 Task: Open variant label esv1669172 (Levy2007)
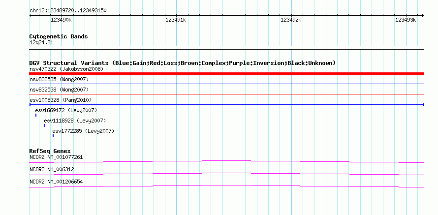[66, 110]
